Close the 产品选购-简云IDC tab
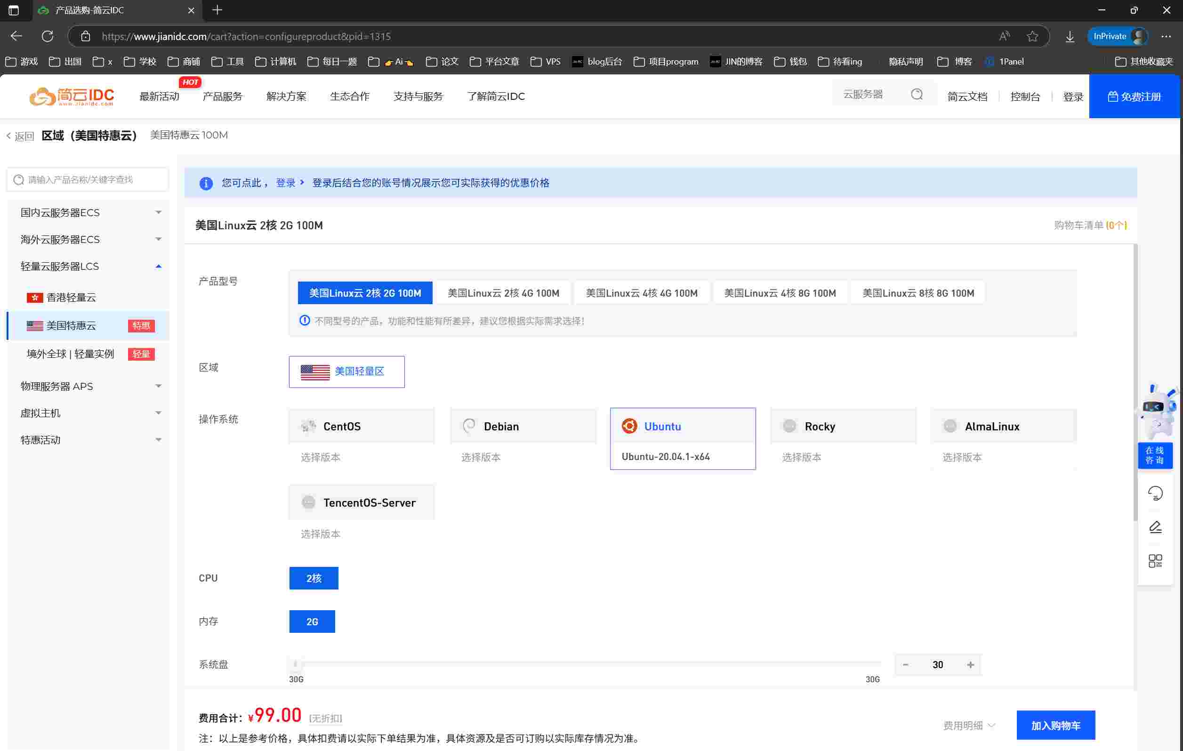Image resolution: width=1183 pixels, height=751 pixels. pyautogui.click(x=191, y=10)
